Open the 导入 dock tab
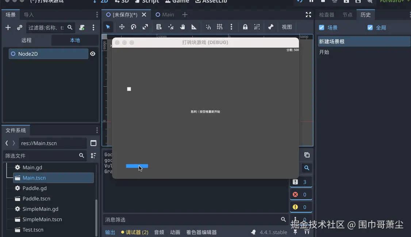Image resolution: width=411 pixels, height=237 pixels. (29, 15)
